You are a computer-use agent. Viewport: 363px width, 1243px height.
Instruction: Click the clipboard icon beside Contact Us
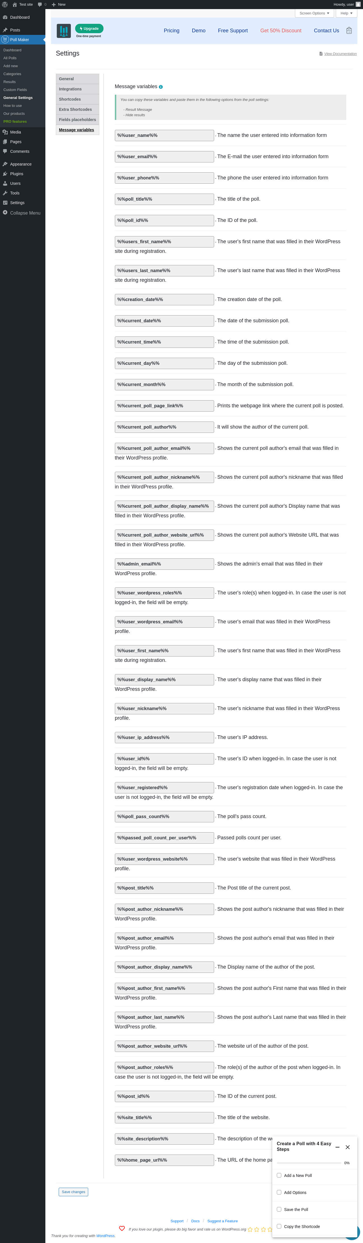pos(349,30)
